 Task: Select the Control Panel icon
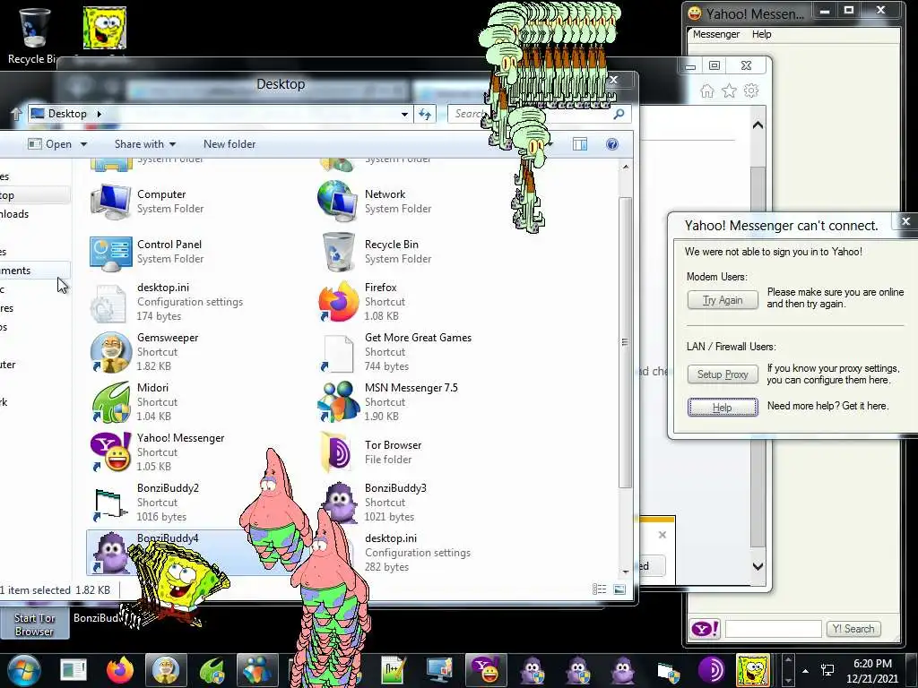(110, 252)
